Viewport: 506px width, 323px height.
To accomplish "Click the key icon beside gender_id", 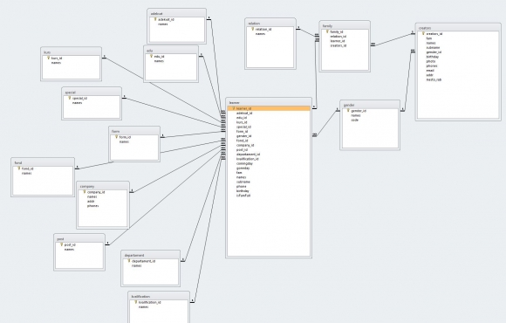I will [x=348, y=111].
